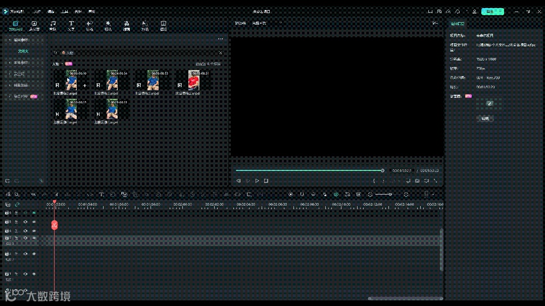Screen dimensions: 545x306
Task: Open the Audio tab with music note
Action: coord(53,26)
